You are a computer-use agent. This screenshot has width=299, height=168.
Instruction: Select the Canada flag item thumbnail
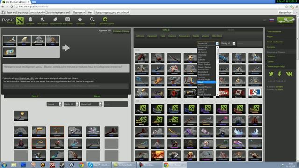tap(239, 93)
